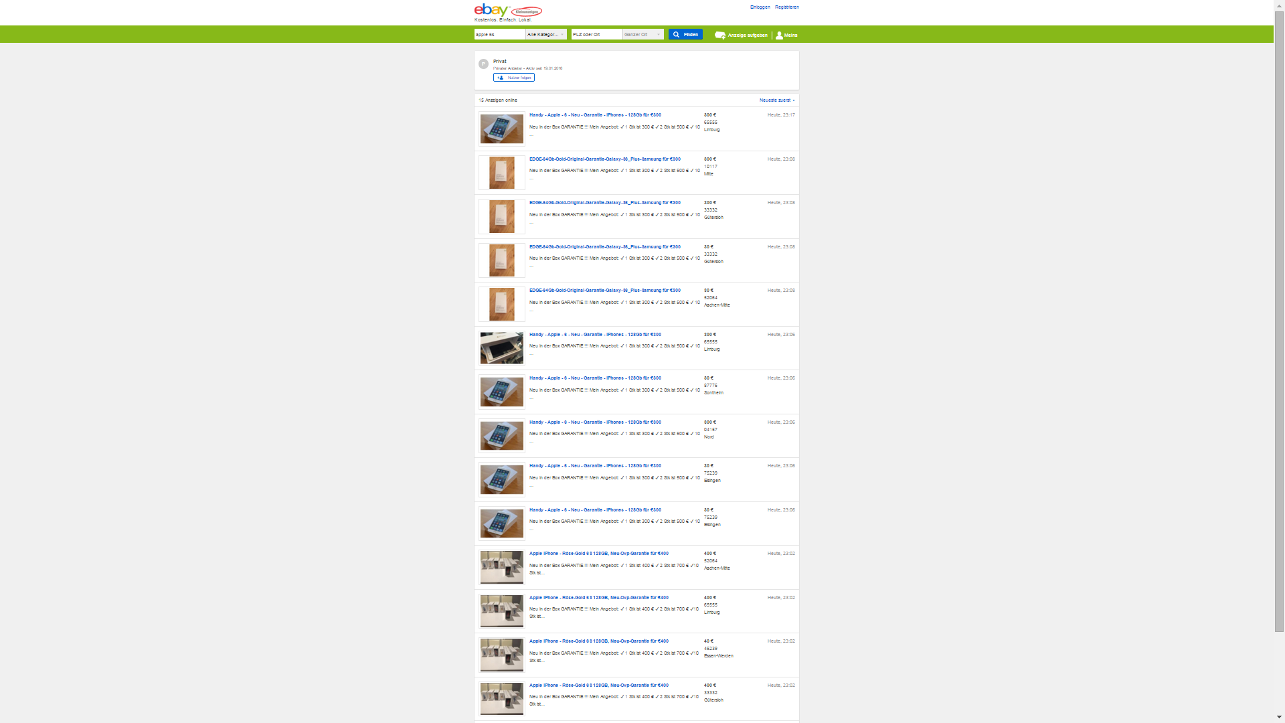This screenshot has width=1285, height=723.
Task: Click thumbnail of first EDGE-64Gb Galaxy listing
Action: [x=501, y=173]
